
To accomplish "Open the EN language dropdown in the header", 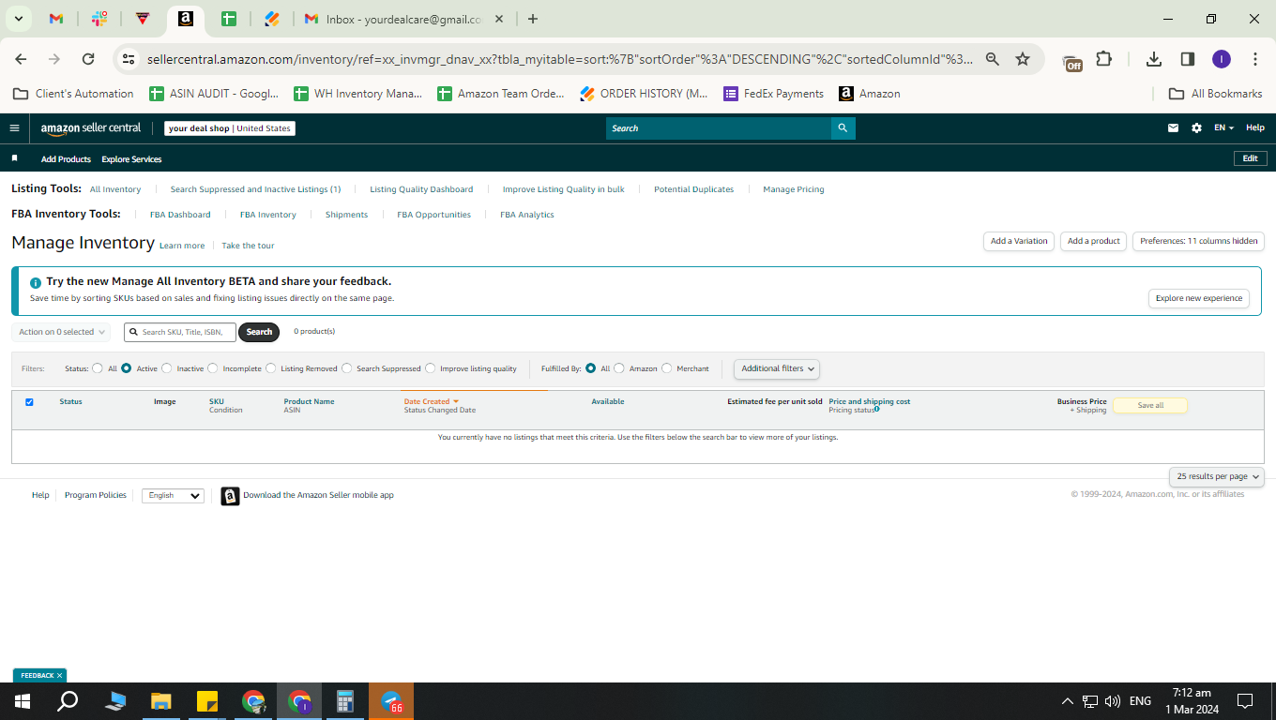I will pyautogui.click(x=1223, y=128).
